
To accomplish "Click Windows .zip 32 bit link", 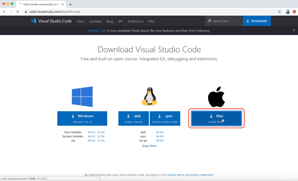I will (x=101, y=140).
